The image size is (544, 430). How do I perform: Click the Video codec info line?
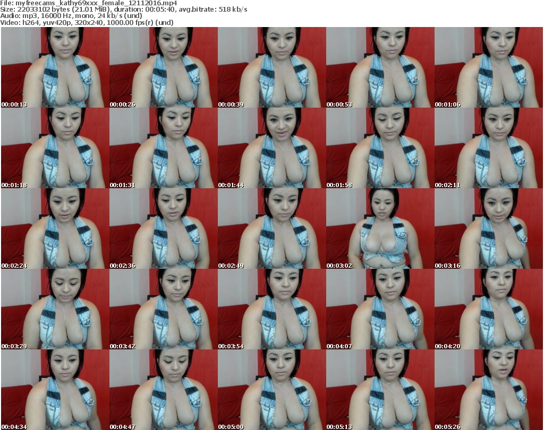click(87, 23)
